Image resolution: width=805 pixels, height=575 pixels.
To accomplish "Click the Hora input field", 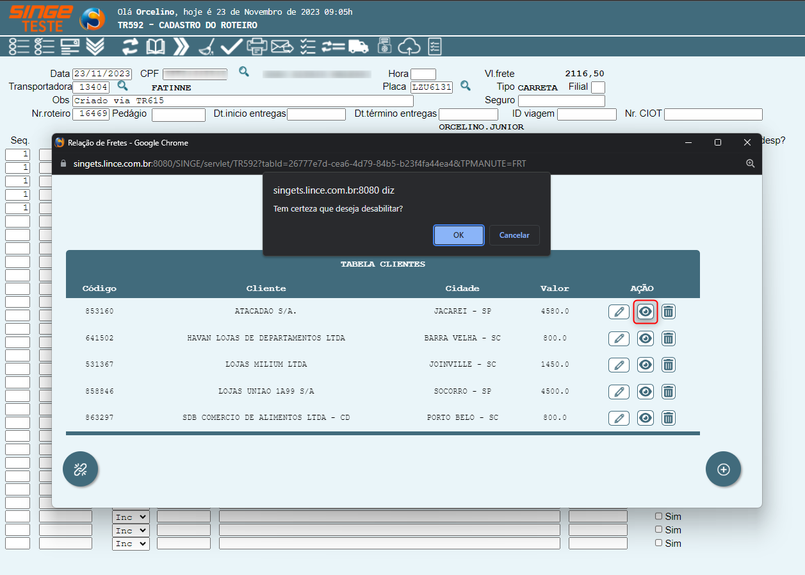I will (x=423, y=74).
